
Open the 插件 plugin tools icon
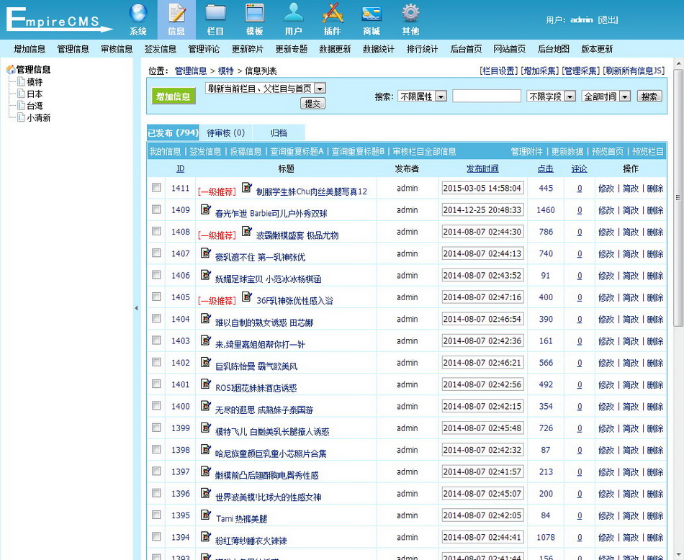[332, 14]
